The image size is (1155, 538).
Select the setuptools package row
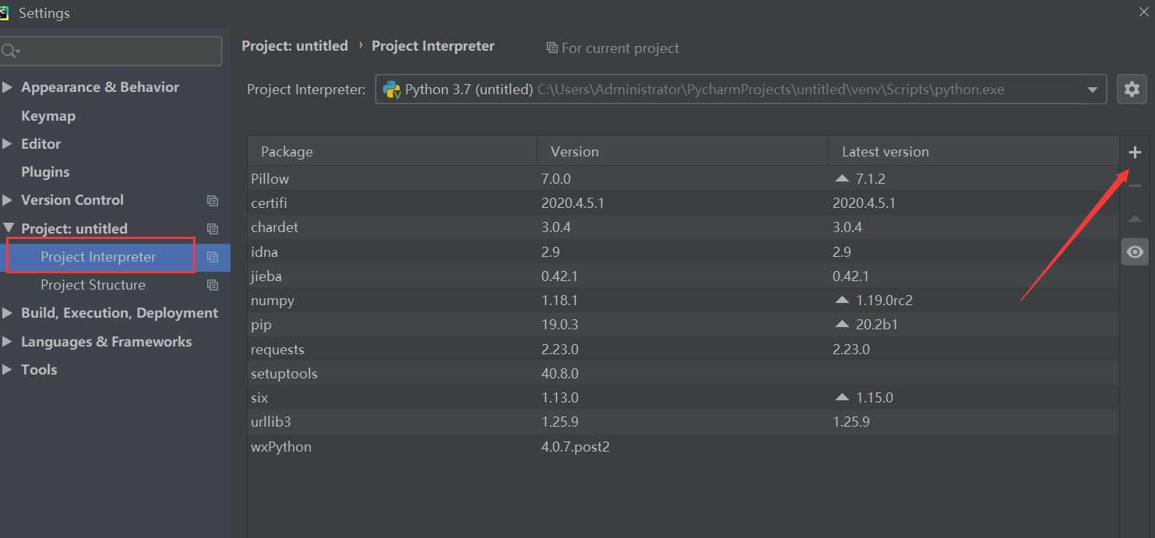[683, 373]
